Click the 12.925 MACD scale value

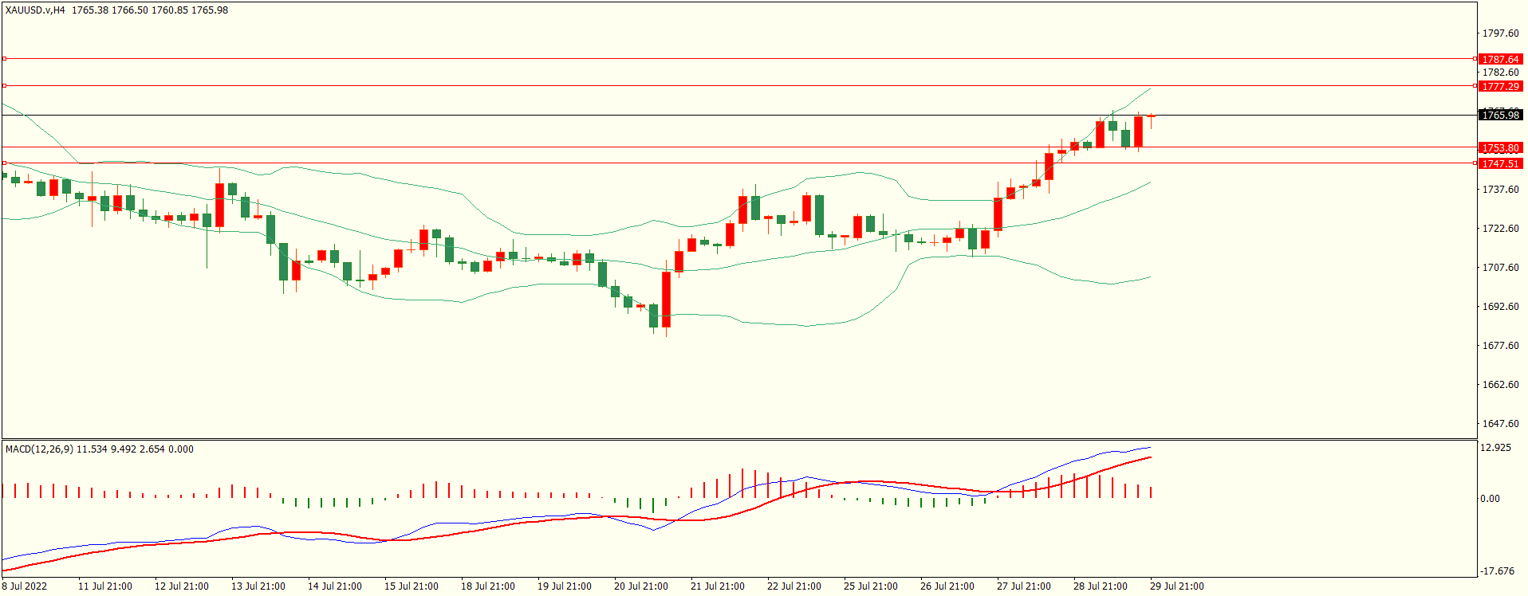pos(1495,448)
